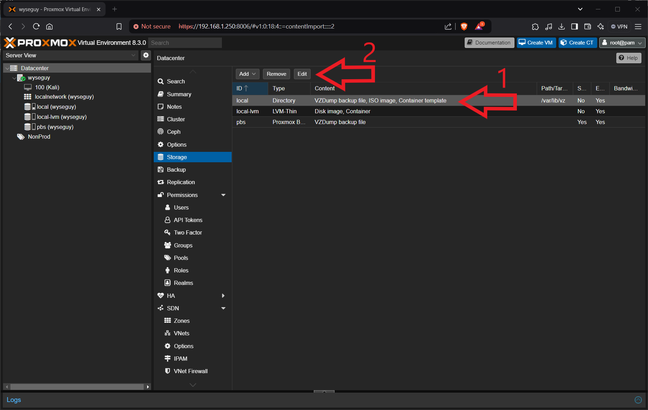Click the share page icon in address bar

pos(448,26)
